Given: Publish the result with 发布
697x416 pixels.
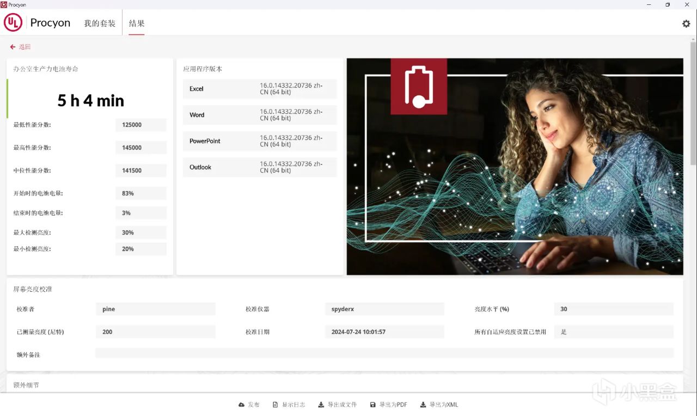Looking at the screenshot, I should (x=249, y=405).
